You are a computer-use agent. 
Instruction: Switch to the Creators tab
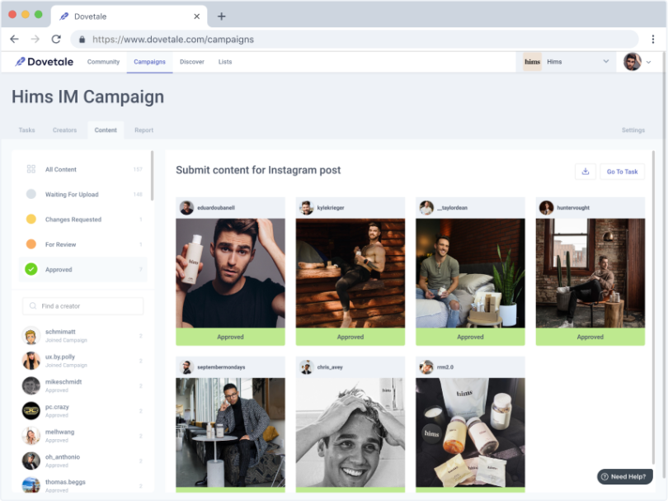pos(64,130)
